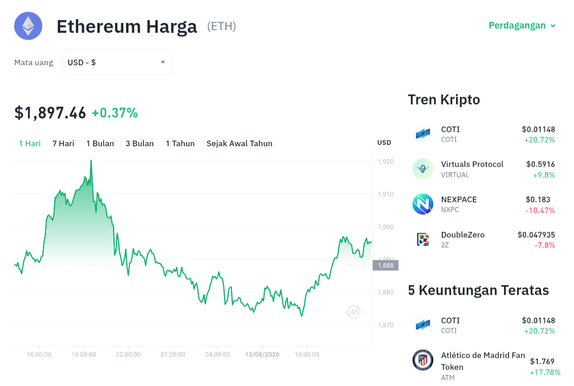Click Atlético de Madrid Fan Token icon
This screenshot has width=574, height=386.
pyautogui.click(x=423, y=361)
